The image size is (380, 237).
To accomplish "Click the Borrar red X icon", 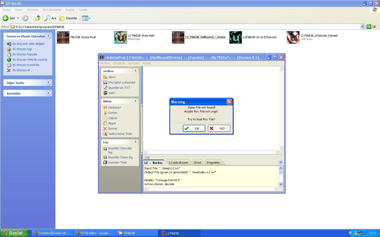I will point(105,129).
